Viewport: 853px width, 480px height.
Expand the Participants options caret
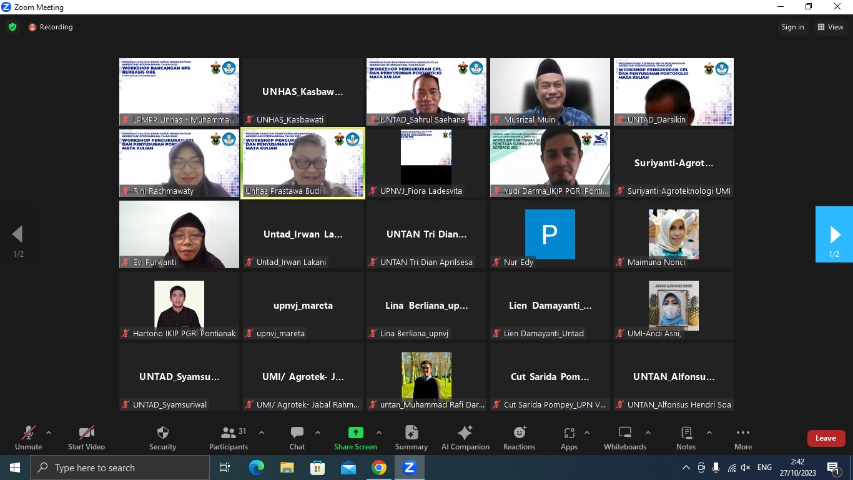(261, 432)
